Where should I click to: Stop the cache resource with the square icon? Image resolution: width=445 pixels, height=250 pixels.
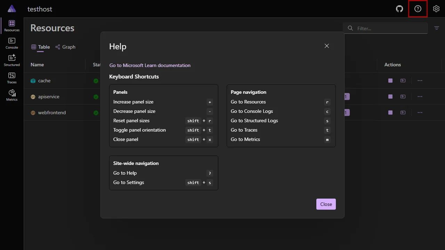pos(390,80)
